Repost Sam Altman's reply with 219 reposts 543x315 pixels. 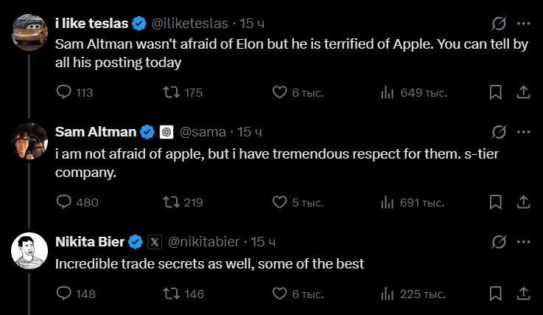pyautogui.click(x=183, y=202)
